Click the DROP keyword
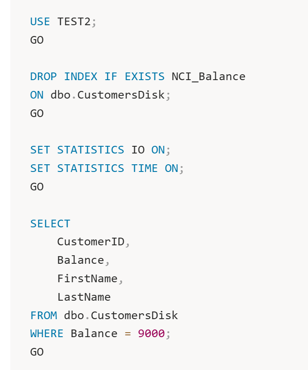Image resolution: width=308 pixels, height=370 pixels. [43, 77]
